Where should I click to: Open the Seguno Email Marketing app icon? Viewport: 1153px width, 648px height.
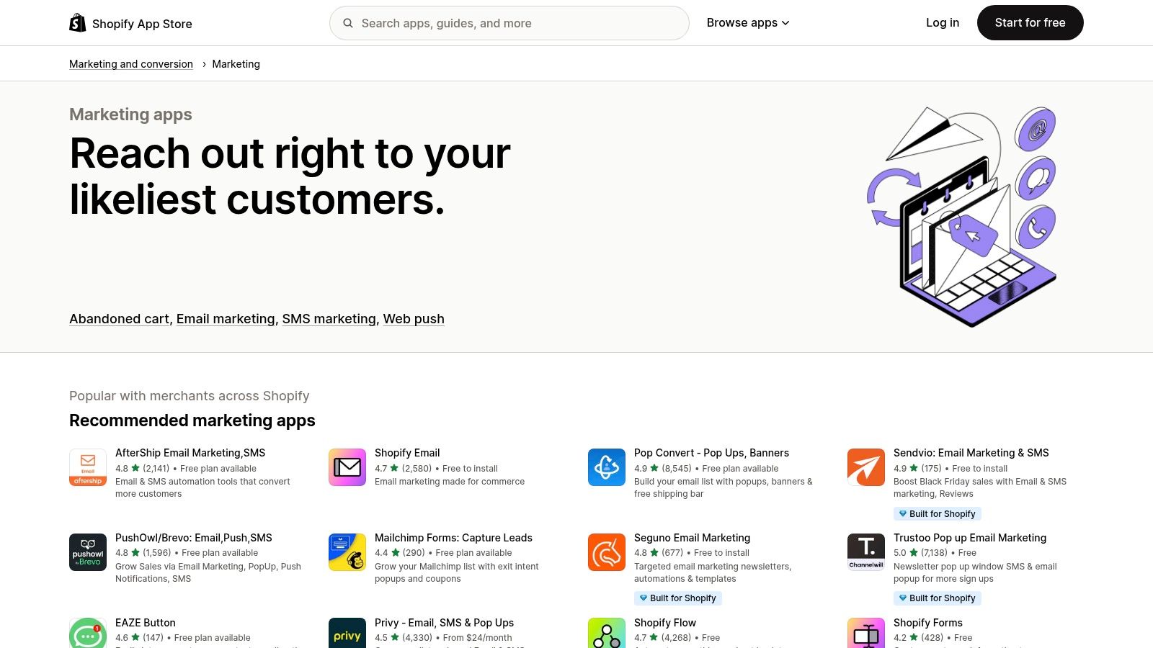(x=606, y=552)
